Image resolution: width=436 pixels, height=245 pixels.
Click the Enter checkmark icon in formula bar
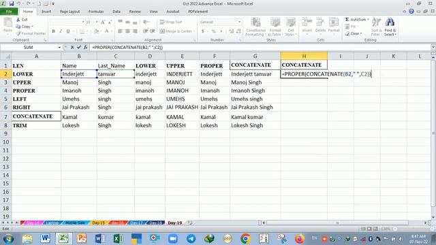pyautogui.click(x=79, y=47)
